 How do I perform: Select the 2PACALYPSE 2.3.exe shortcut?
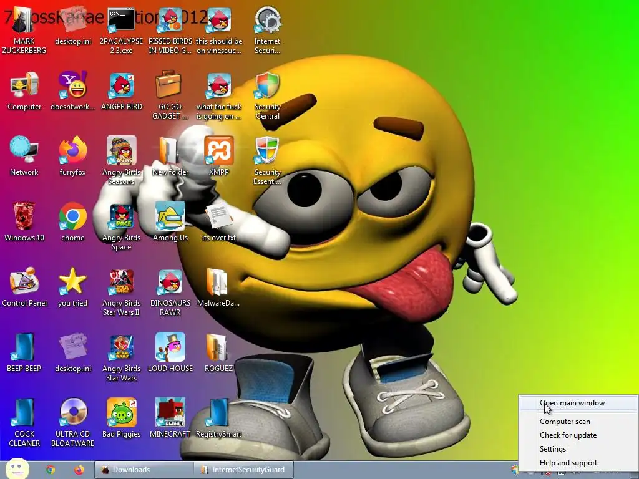pos(121,31)
